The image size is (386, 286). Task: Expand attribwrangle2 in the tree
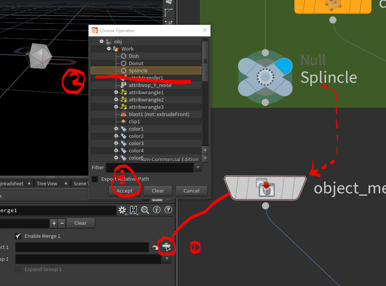tap(116, 100)
